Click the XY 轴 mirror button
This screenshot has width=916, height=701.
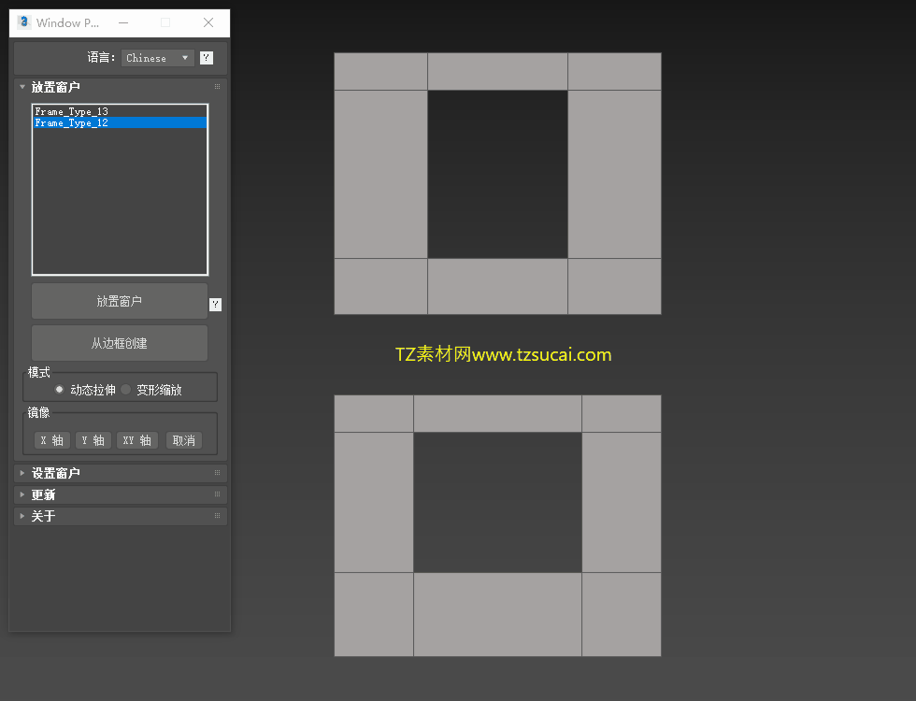(x=136, y=440)
